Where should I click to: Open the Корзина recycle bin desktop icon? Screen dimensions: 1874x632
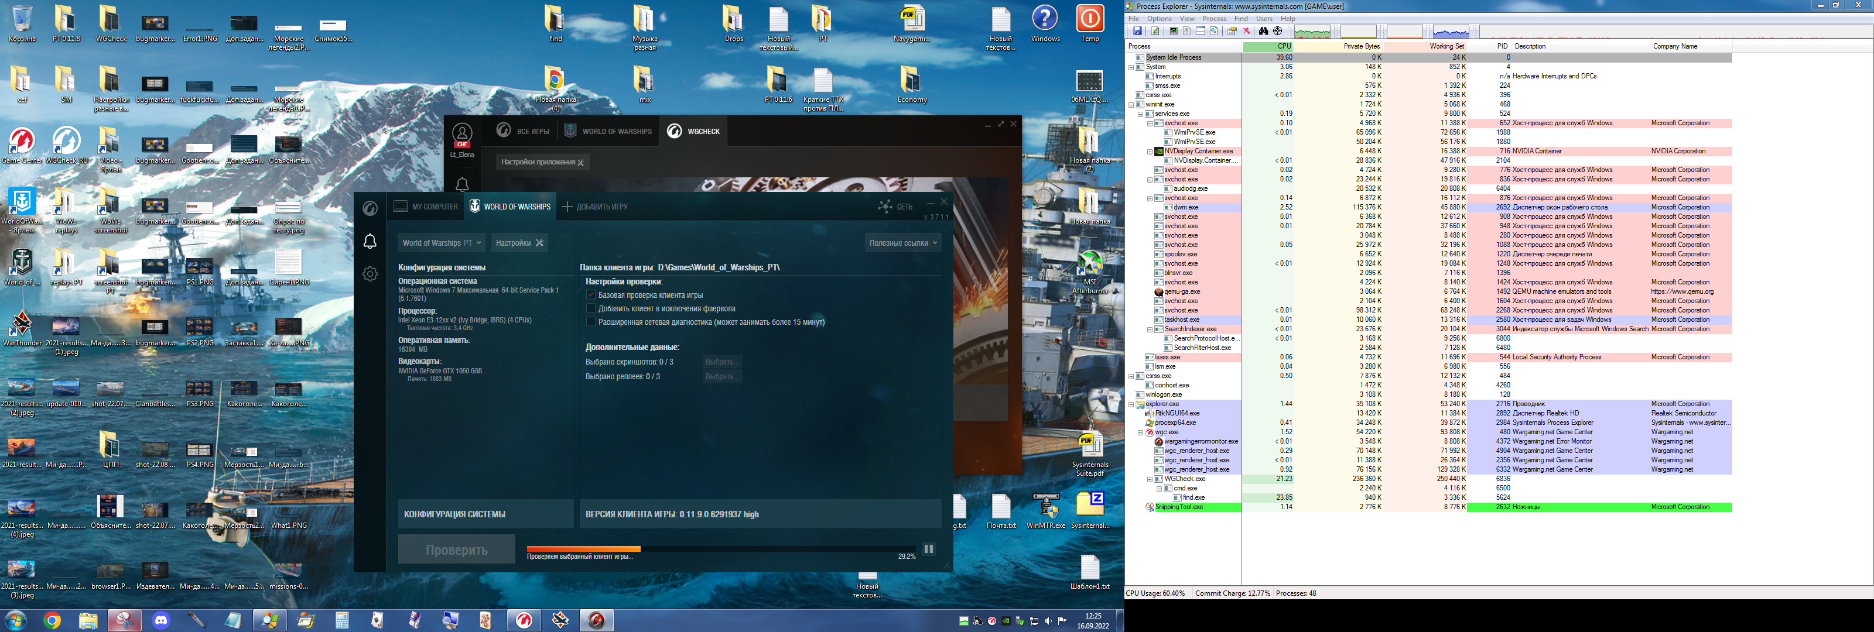tap(22, 24)
